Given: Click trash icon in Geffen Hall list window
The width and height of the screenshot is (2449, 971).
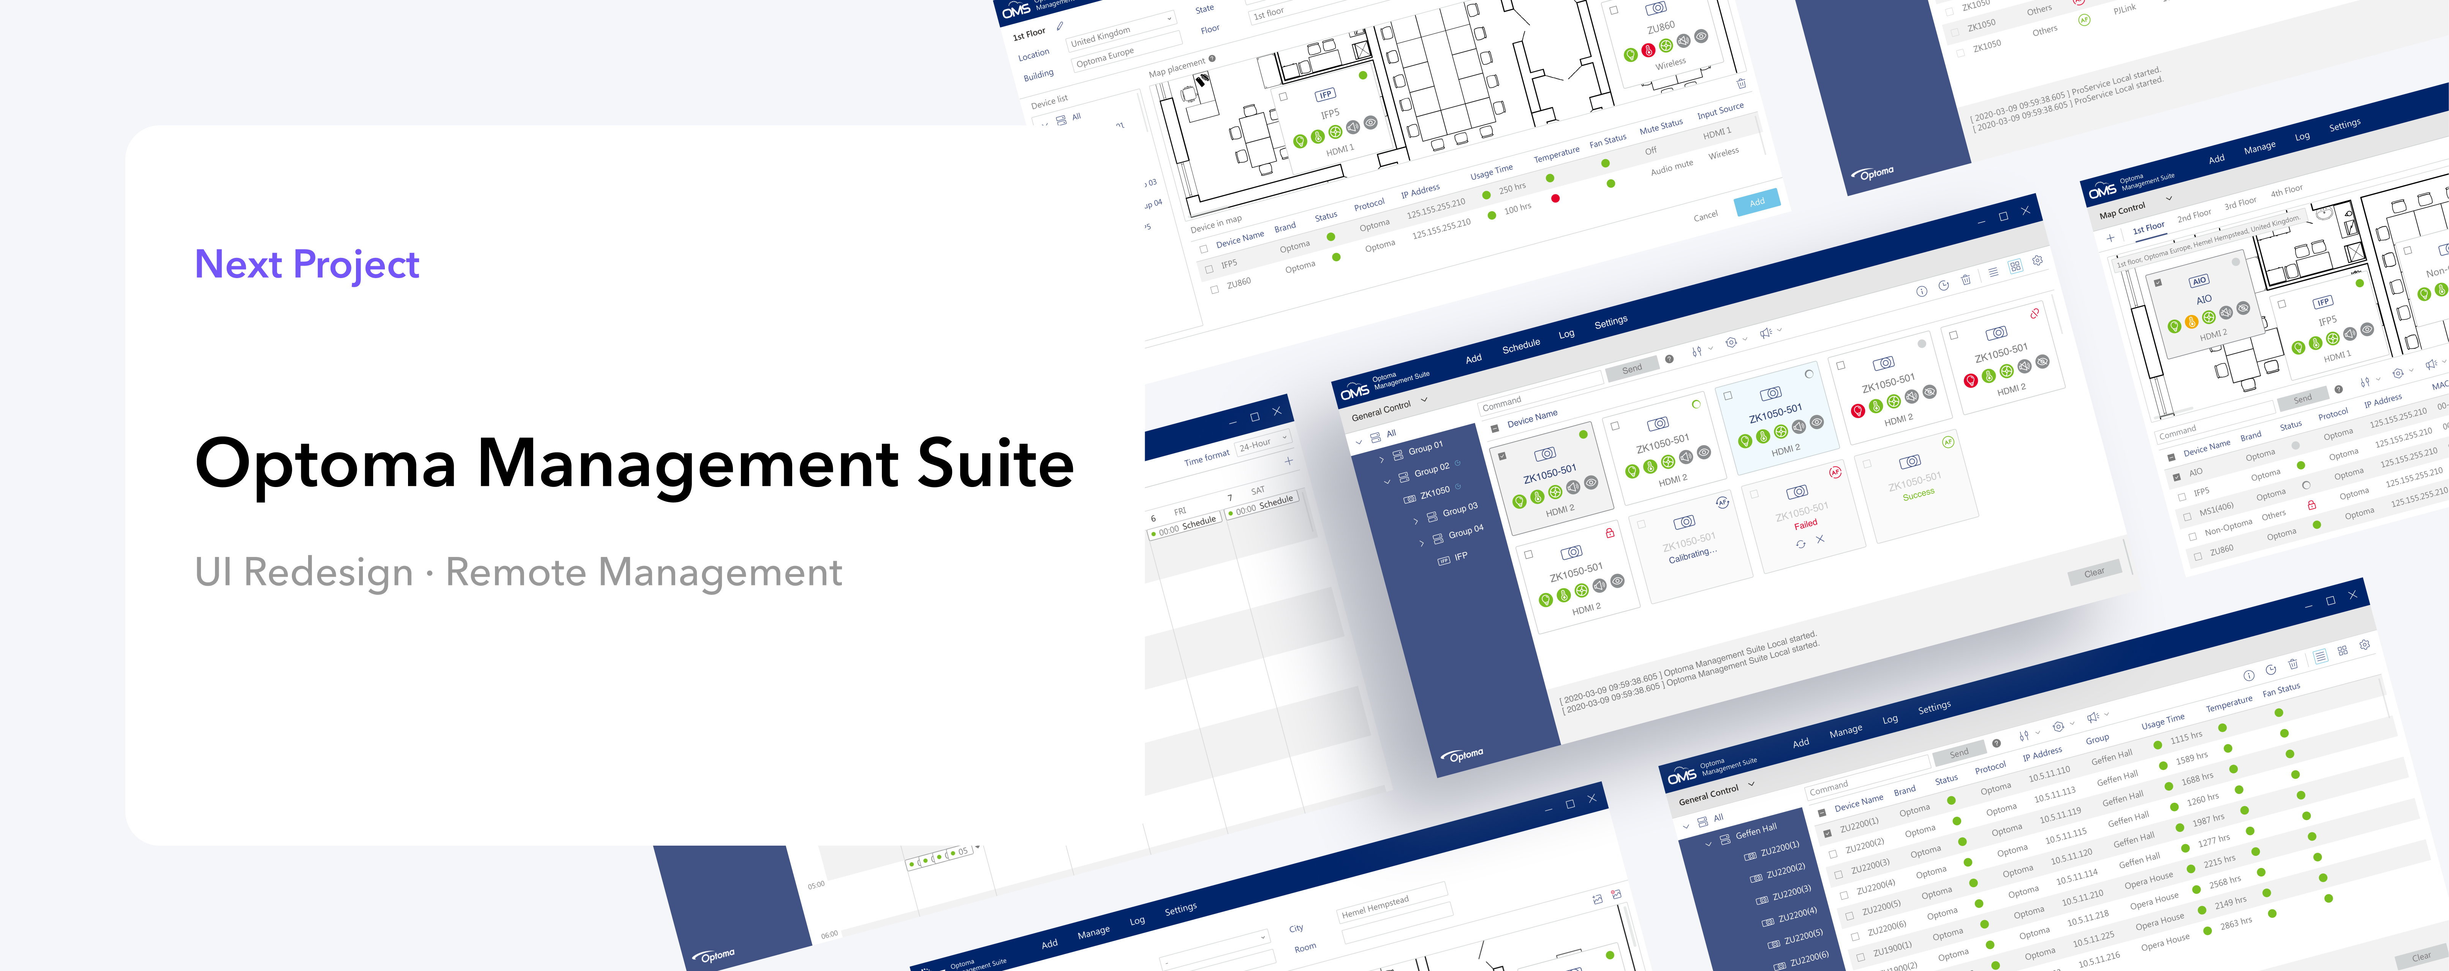Looking at the screenshot, I should point(2293,664).
